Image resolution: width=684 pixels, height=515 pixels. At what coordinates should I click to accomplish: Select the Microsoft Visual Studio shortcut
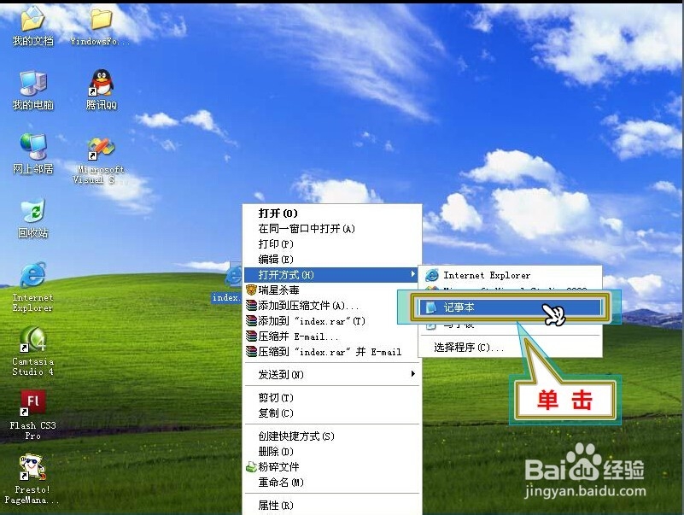(x=100, y=161)
